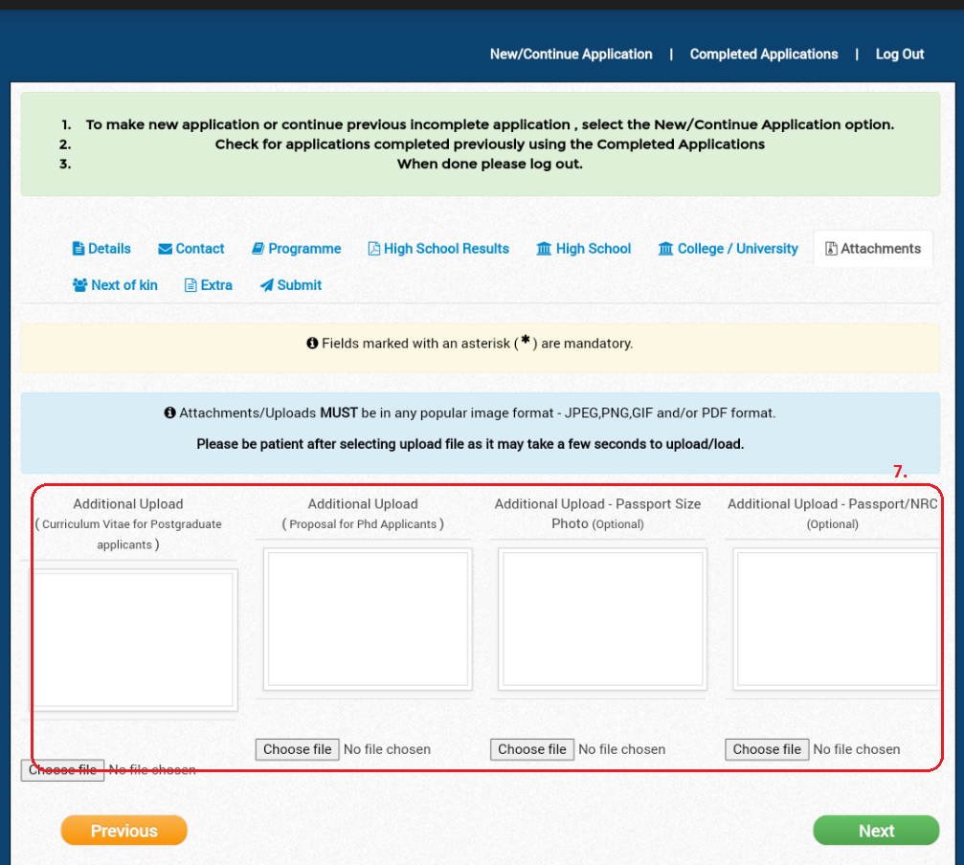
Task: Choose file for PhD Proposal upload
Action: [297, 749]
